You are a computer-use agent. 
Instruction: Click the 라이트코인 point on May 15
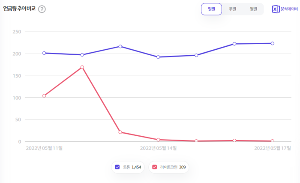coord(196,141)
